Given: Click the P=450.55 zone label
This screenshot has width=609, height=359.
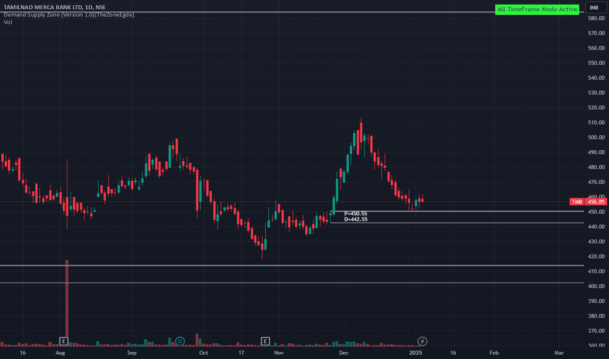Looking at the screenshot, I should coord(355,213).
